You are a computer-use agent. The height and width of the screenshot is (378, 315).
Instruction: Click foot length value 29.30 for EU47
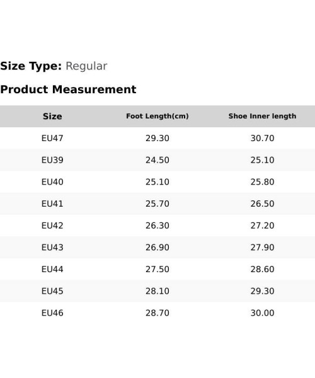(x=157, y=138)
